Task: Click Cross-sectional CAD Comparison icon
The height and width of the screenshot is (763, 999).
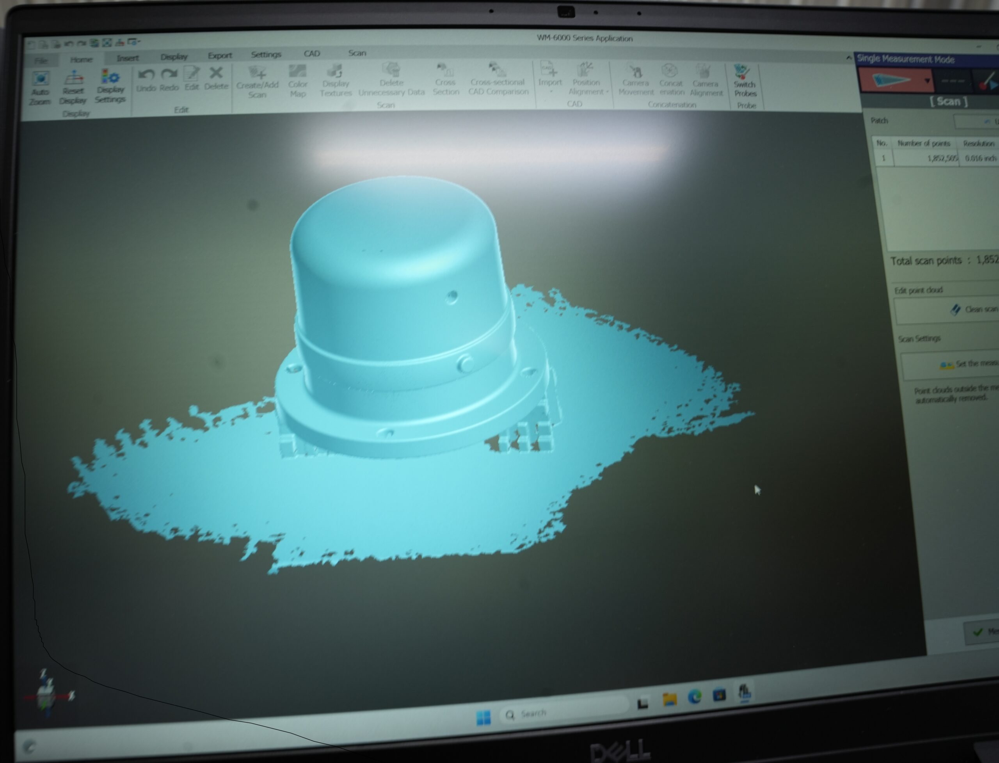Action: 498,70
